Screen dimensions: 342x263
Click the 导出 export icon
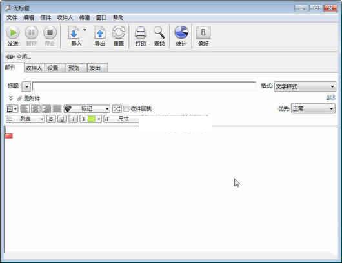(100, 33)
